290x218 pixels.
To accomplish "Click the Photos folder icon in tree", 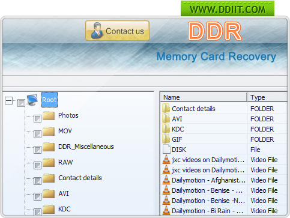I will (49, 116).
